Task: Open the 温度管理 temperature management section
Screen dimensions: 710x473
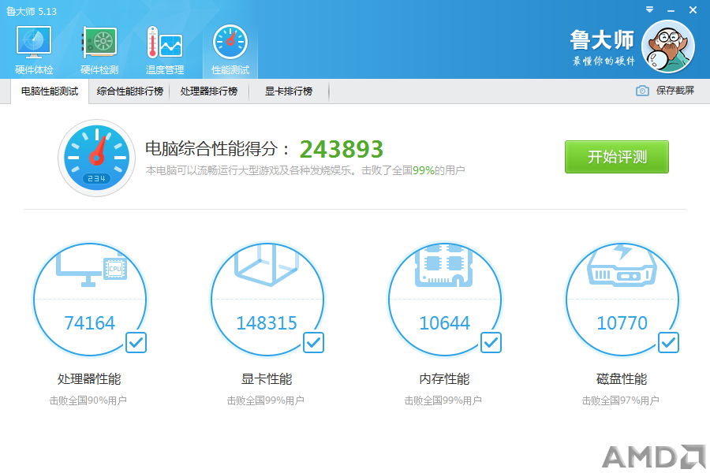Action: click(165, 50)
